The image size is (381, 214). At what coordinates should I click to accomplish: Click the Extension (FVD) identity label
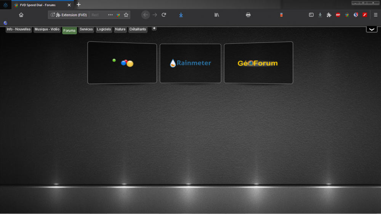[x=71, y=15]
